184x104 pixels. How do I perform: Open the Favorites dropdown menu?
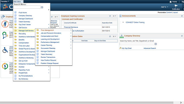[x=5, y=1]
